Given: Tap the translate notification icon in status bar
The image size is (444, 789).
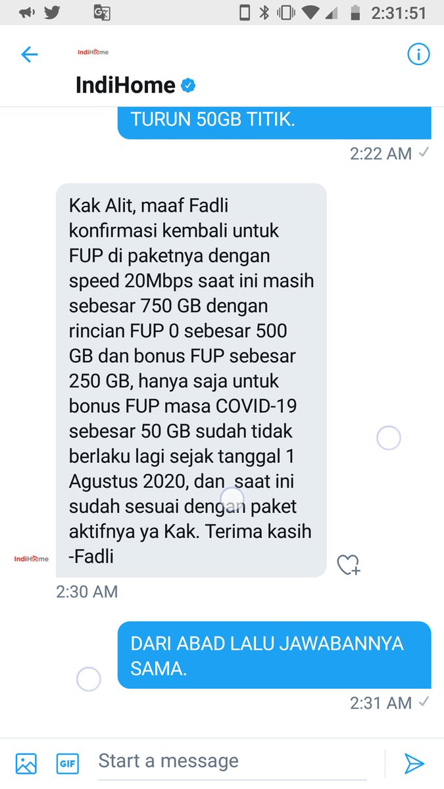Looking at the screenshot, I should pos(101,12).
